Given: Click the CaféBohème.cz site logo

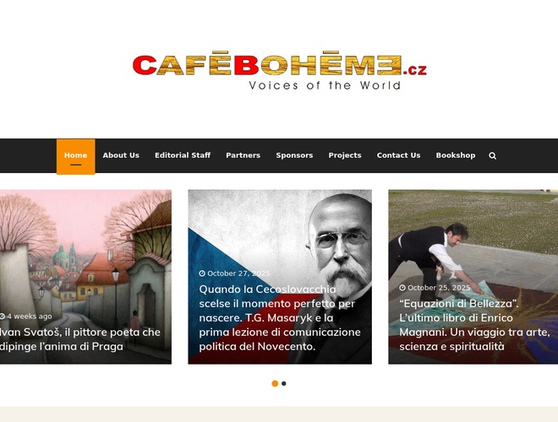Looking at the screenshot, I should coord(279,70).
